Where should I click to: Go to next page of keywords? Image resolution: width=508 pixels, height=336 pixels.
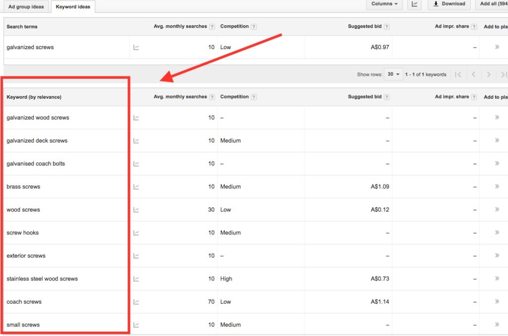pos(489,74)
